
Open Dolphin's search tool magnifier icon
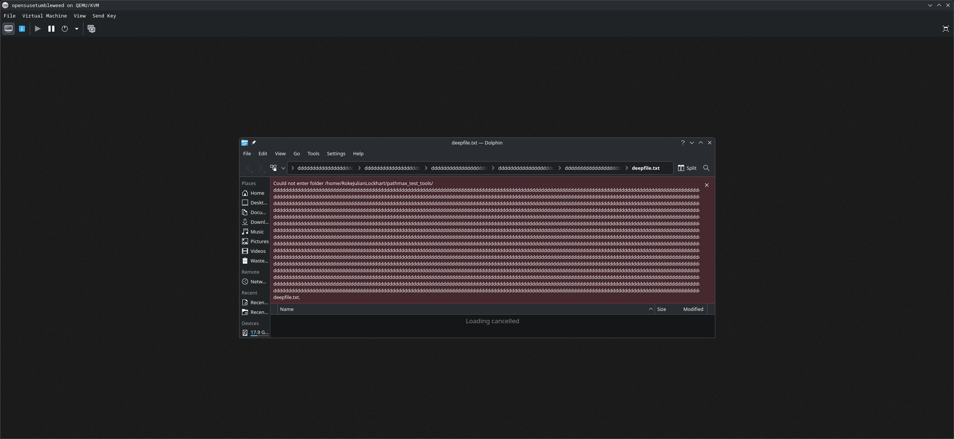click(x=706, y=168)
